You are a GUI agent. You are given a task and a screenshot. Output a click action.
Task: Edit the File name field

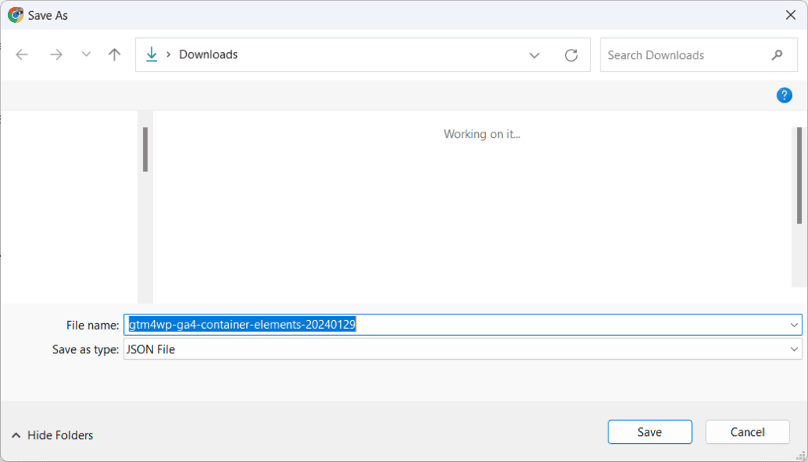click(x=462, y=325)
